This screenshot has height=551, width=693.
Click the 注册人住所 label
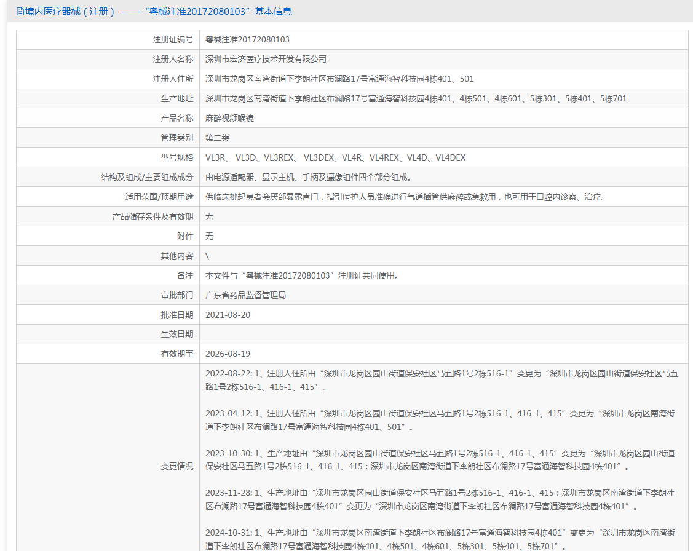[x=173, y=79]
